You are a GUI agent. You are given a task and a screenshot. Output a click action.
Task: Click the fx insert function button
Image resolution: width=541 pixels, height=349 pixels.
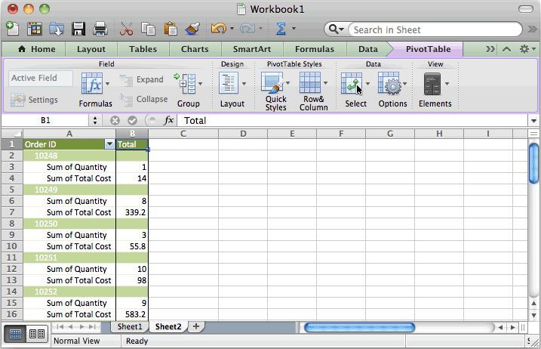coord(169,120)
